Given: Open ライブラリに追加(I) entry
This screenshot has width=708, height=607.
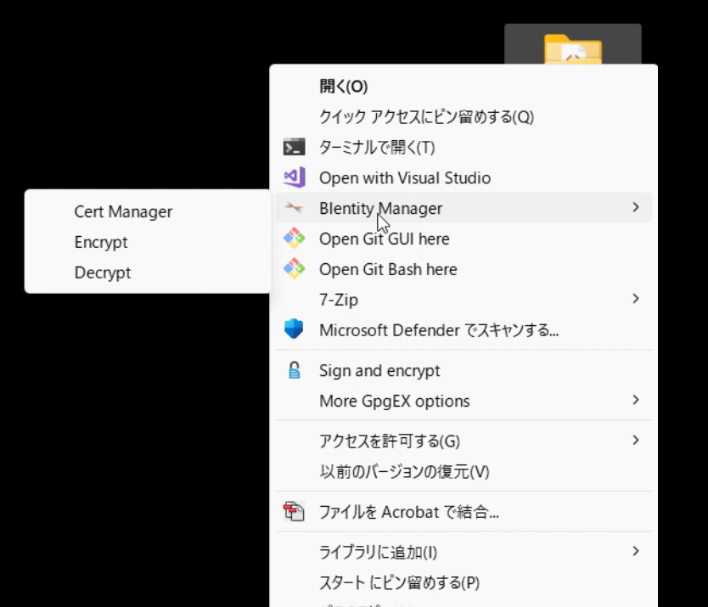Looking at the screenshot, I should (x=464, y=552).
